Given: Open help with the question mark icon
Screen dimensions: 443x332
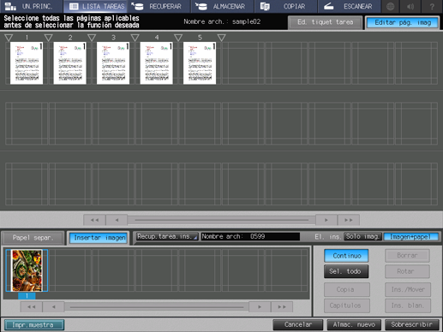Looking at the screenshot, I should click(x=432, y=6).
